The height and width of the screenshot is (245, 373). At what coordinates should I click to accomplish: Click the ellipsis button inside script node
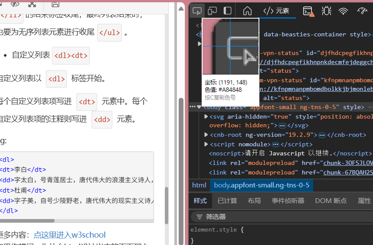pyautogui.click(x=275, y=145)
